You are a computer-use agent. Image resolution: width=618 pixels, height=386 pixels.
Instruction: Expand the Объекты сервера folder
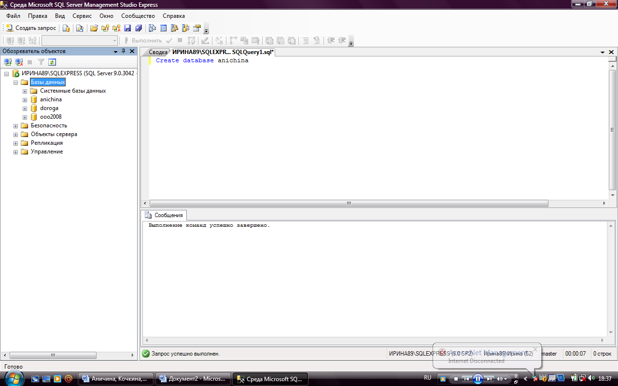(x=15, y=134)
